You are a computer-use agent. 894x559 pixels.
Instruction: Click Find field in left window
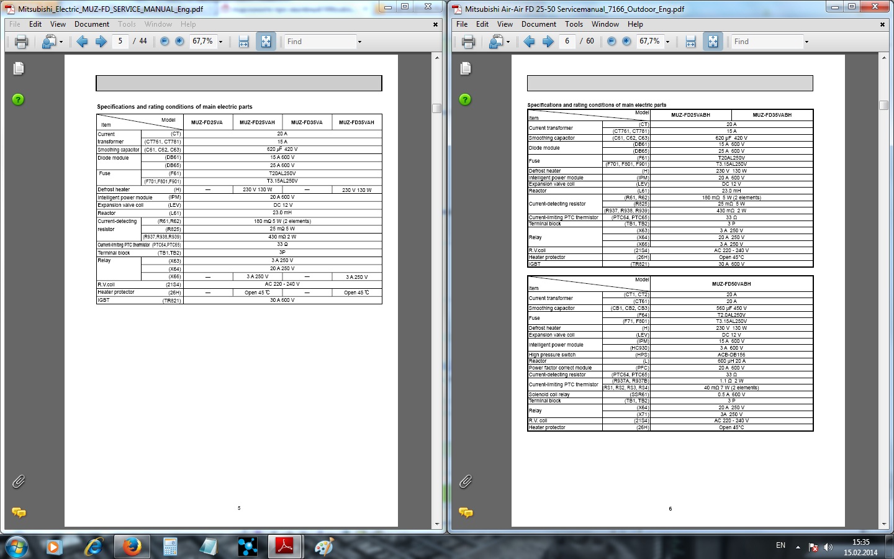[319, 42]
